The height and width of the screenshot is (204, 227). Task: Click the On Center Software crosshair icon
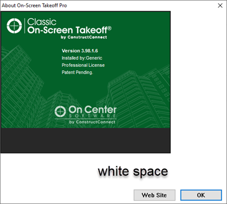(60, 112)
